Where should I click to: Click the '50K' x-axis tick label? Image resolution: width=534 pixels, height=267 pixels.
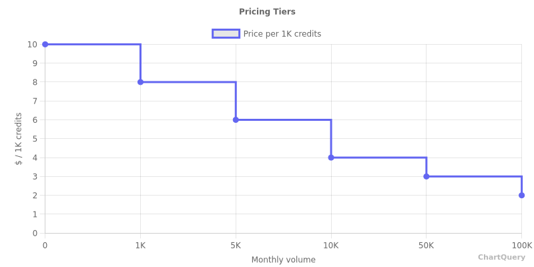coord(427,245)
